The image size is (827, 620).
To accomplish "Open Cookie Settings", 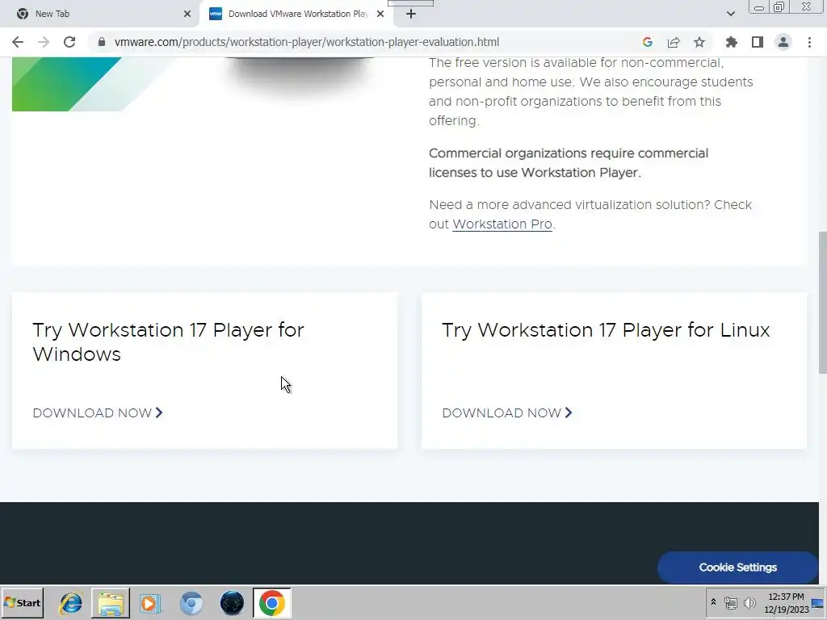I will (738, 568).
